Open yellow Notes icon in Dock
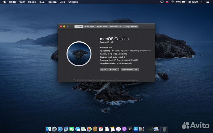The width and height of the screenshot is (213, 133). click(x=112, y=129)
